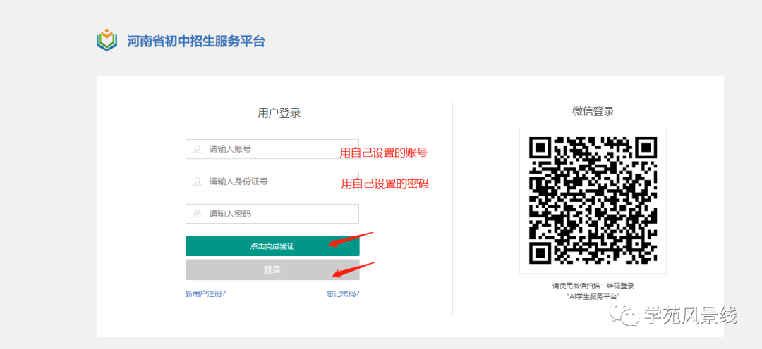Open the 忘记密码? link
Viewport: 762px width, 349px height.
coord(343,293)
